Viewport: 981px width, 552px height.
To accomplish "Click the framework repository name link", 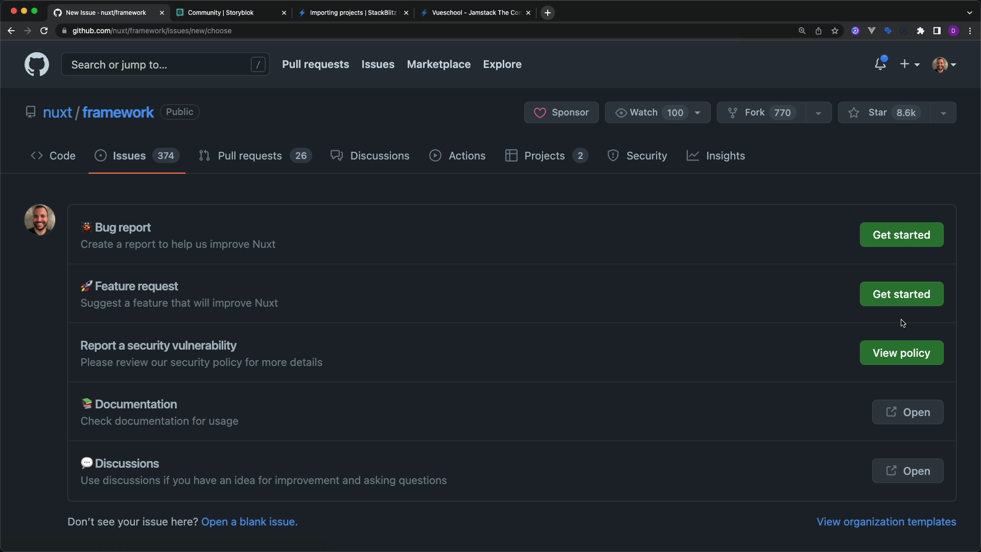I will (118, 112).
